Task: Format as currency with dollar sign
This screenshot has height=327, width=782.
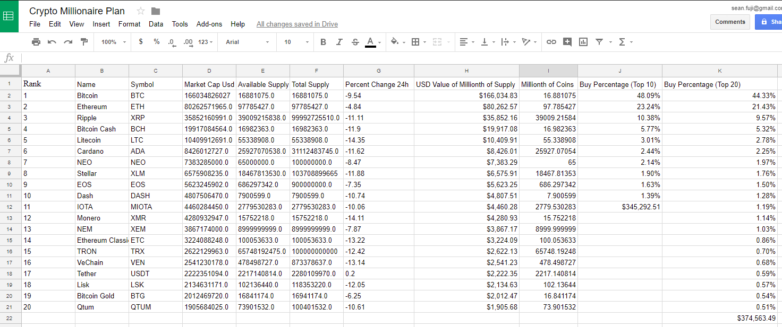Action: (x=141, y=42)
